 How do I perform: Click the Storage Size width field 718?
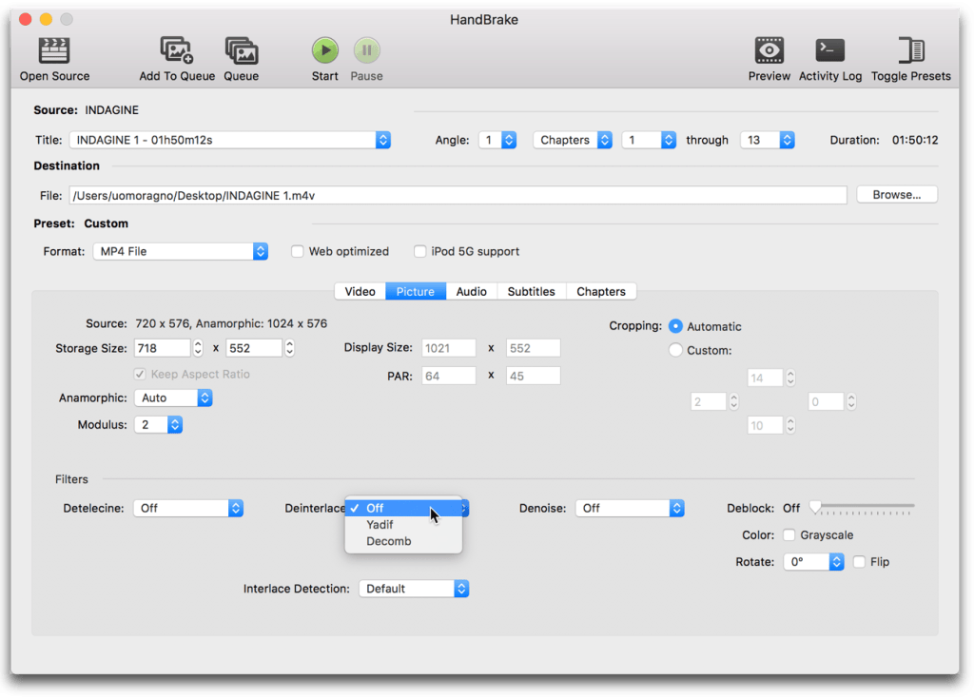162,348
